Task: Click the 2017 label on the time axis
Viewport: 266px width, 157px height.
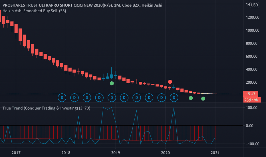Action: click(16, 153)
